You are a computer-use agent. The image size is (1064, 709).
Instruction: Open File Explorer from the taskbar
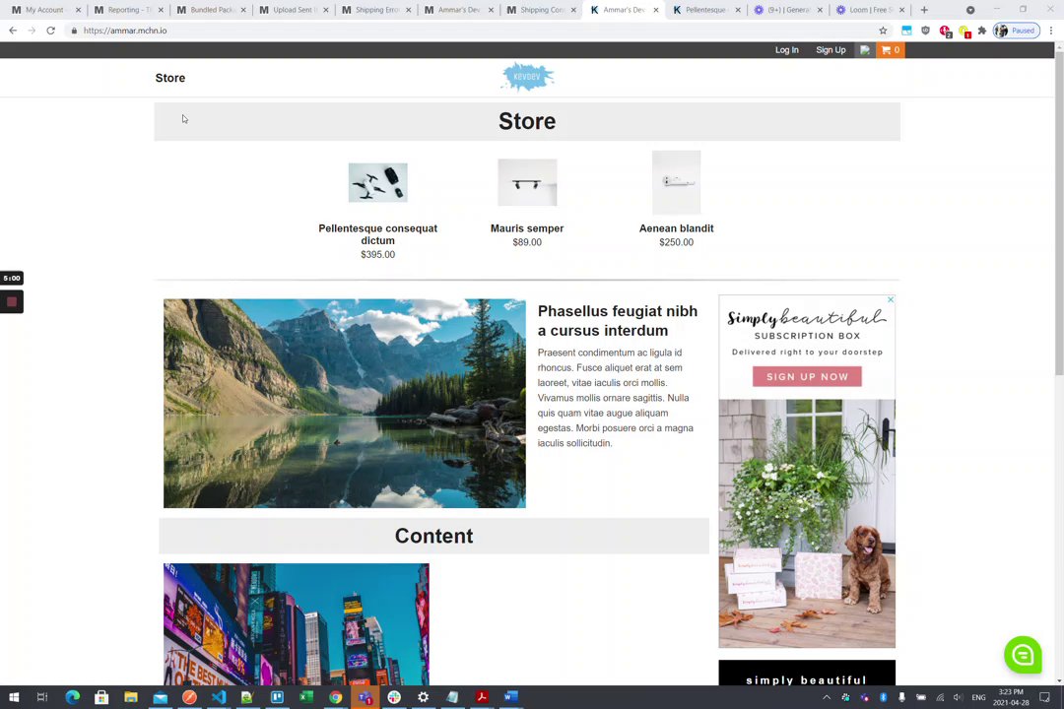131,697
